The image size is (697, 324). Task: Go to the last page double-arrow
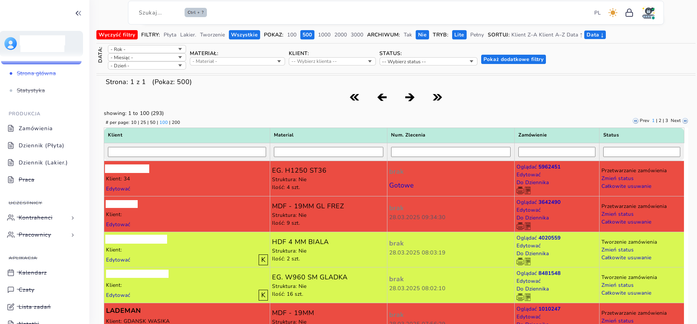click(437, 97)
